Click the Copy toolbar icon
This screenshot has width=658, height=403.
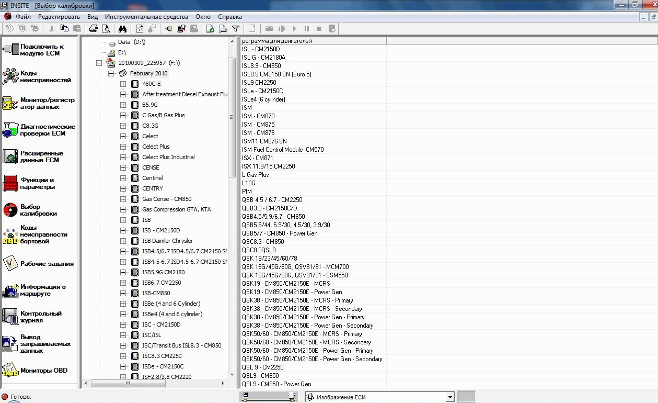click(x=65, y=28)
